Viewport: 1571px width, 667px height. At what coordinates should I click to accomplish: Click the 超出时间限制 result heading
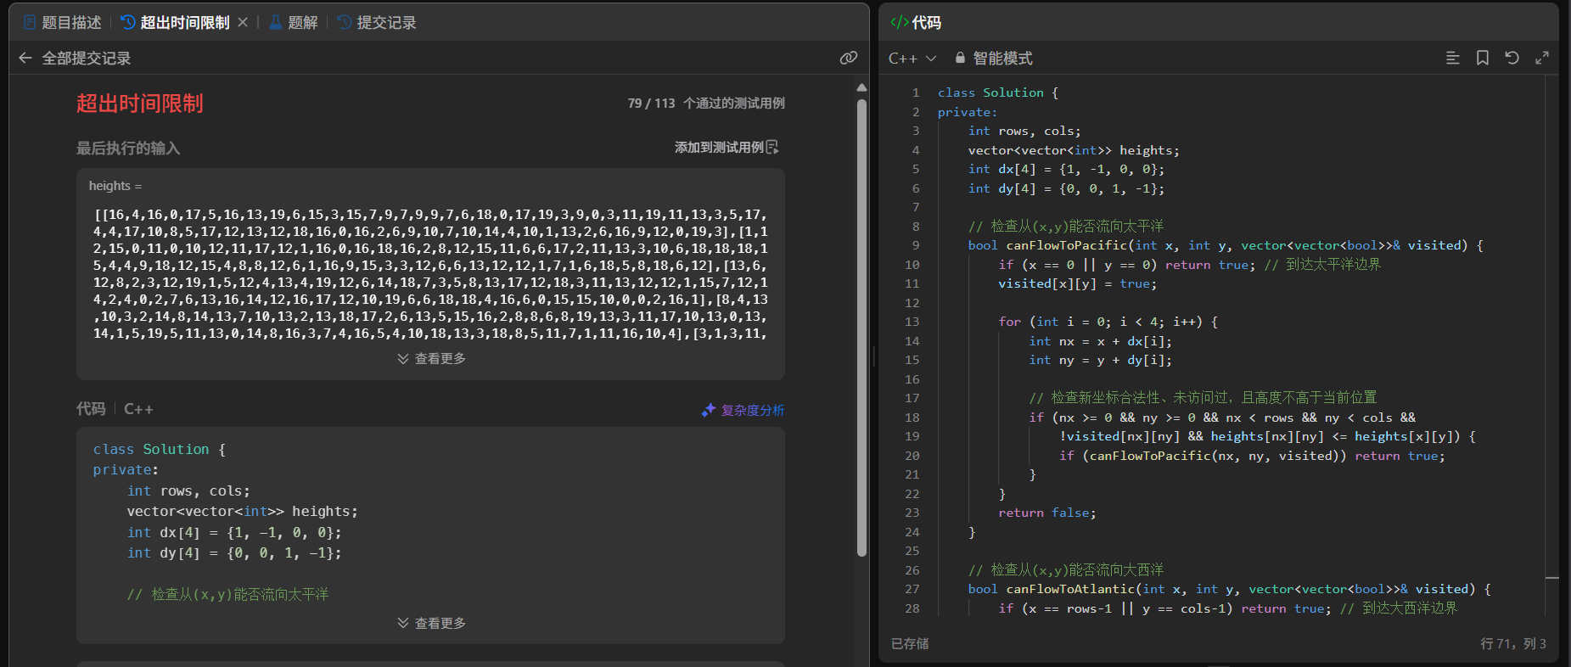[140, 104]
